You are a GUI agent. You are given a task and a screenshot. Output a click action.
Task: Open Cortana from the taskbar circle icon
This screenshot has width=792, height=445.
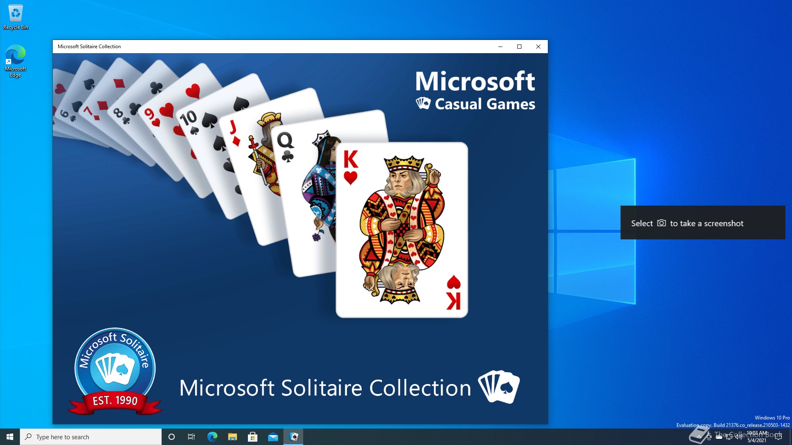[172, 437]
